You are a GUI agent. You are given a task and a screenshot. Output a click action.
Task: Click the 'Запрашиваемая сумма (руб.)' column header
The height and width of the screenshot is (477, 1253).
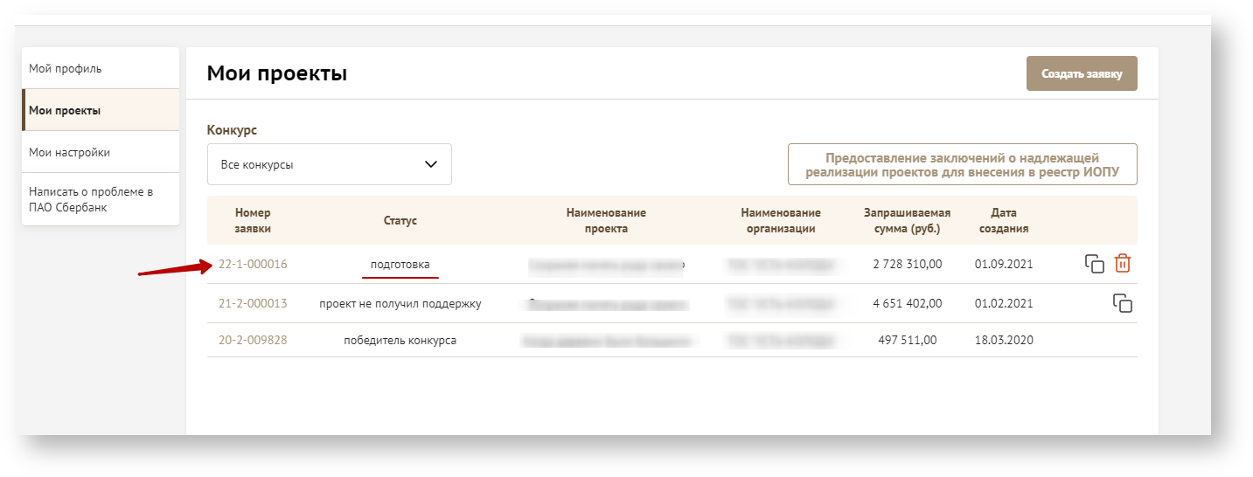point(907,220)
